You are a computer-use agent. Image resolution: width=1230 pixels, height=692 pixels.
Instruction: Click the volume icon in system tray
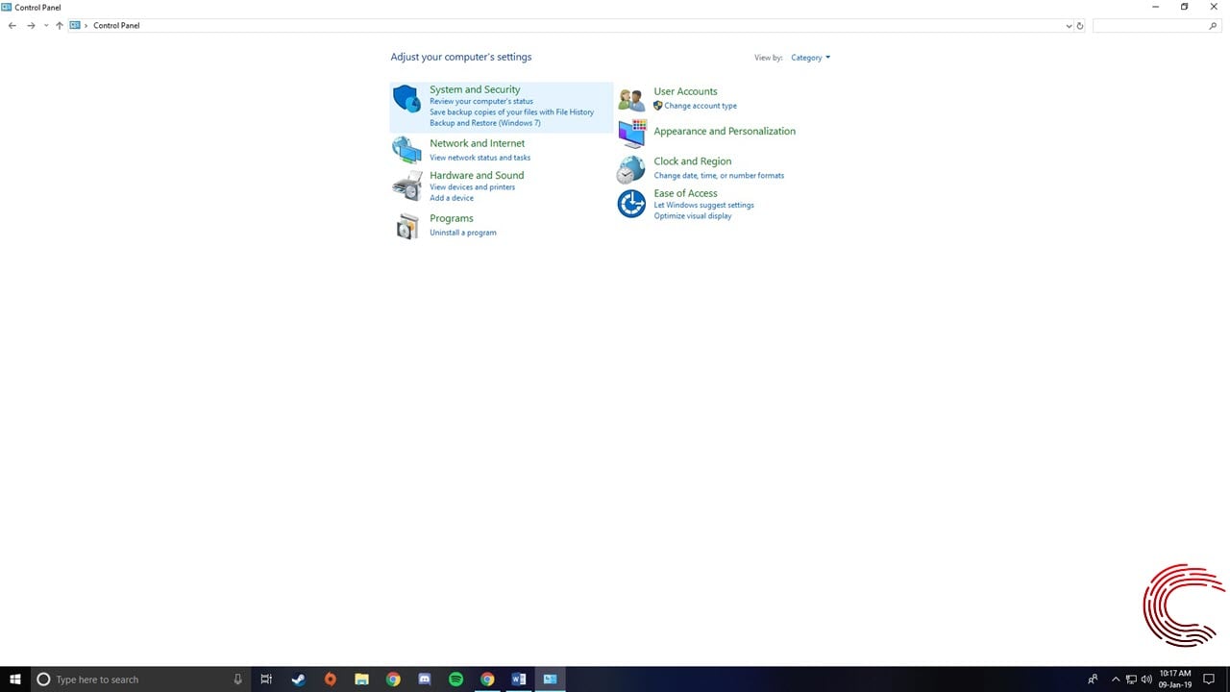(1146, 680)
